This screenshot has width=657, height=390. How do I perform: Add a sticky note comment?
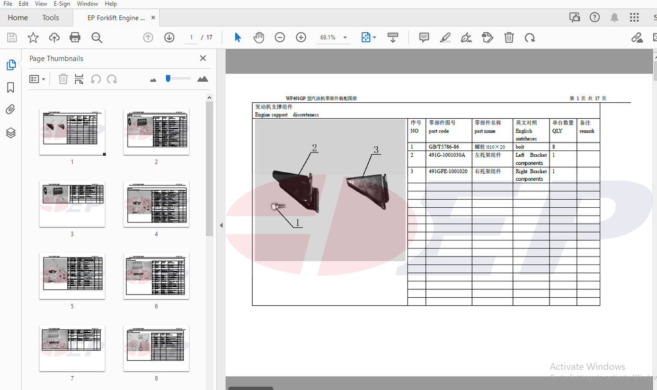point(424,37)
